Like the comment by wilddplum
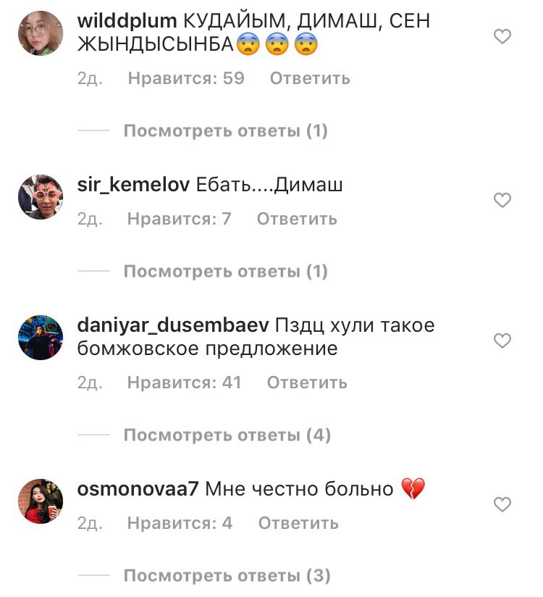The height and width of the screenshot is (597, 543). [x=502, y=36]
